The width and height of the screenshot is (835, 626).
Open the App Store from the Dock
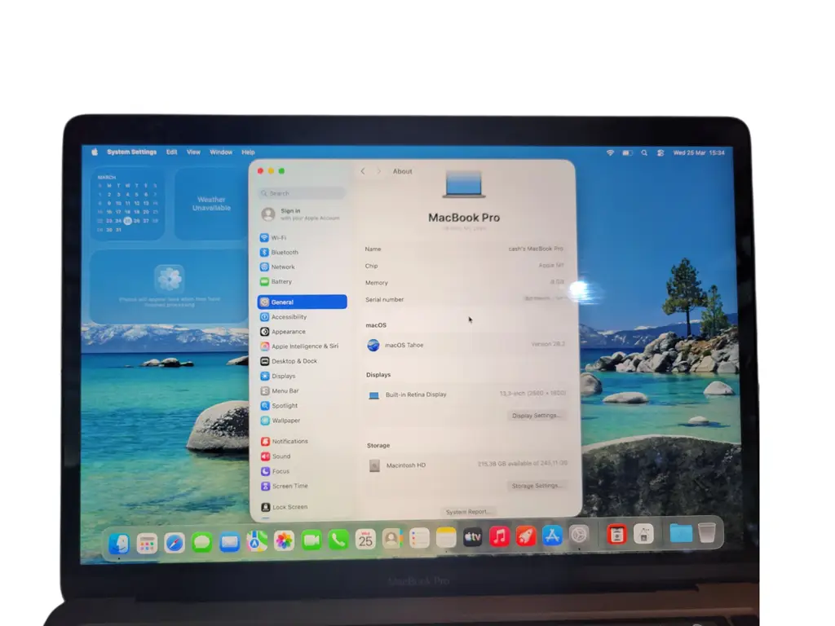coord(552,536)
